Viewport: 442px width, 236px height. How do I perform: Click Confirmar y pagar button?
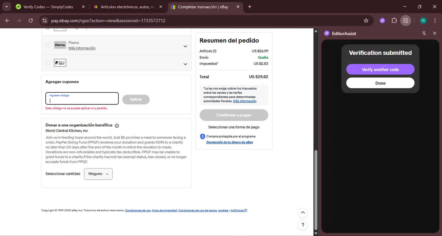(x=234, y=115)
